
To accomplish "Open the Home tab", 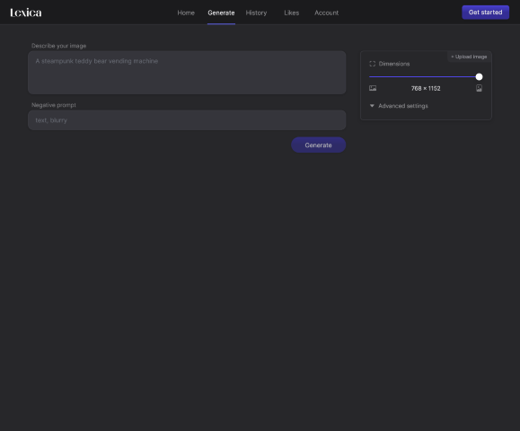I will (186, 13).
